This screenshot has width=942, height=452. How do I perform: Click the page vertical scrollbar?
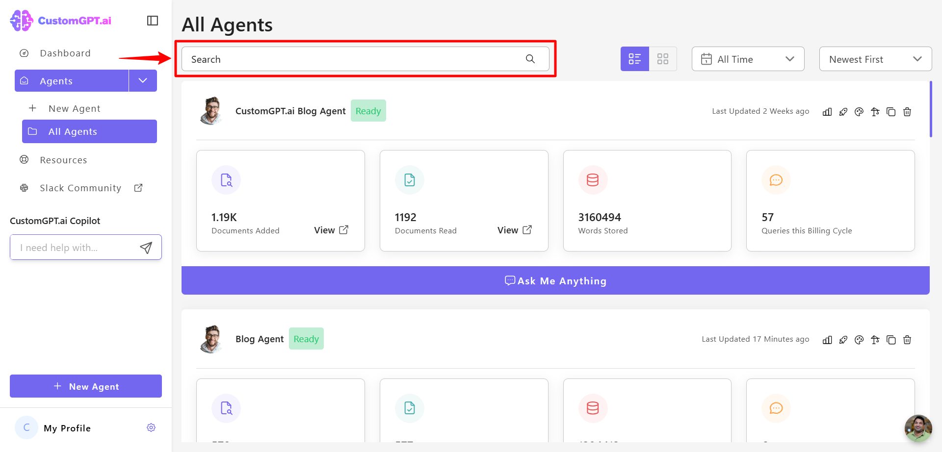(x=931, y=109)
